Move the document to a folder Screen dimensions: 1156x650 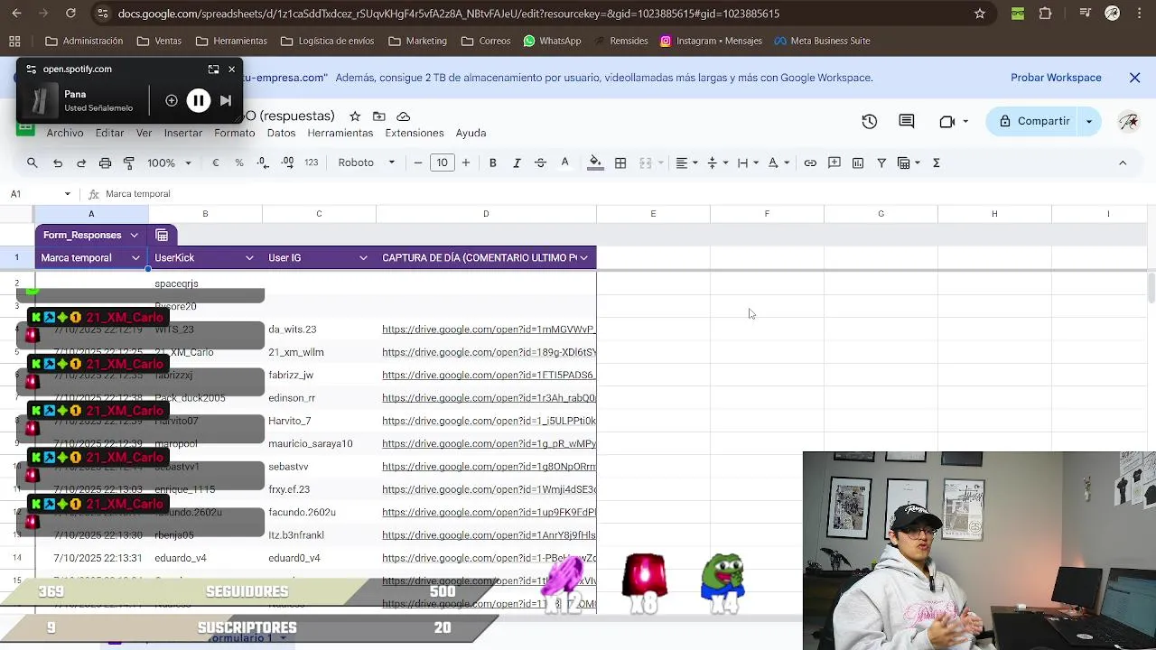pos(379,116)
